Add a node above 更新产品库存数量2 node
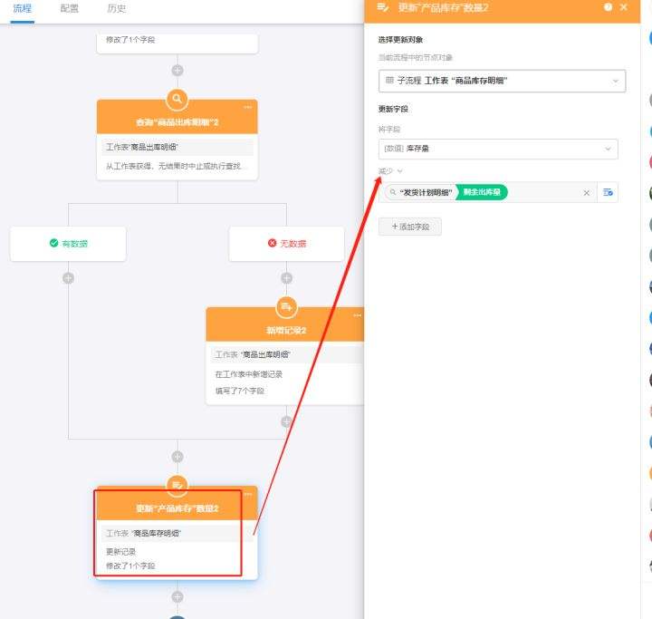Image resolution: width=652 pixels, height=619 pixels. (x=177, y=457)
